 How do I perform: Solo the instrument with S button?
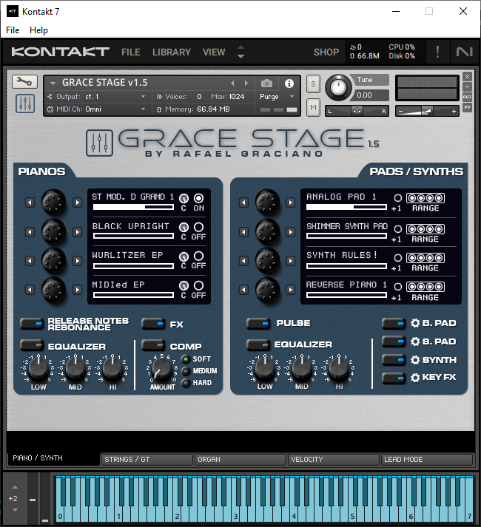pos(313,84)
